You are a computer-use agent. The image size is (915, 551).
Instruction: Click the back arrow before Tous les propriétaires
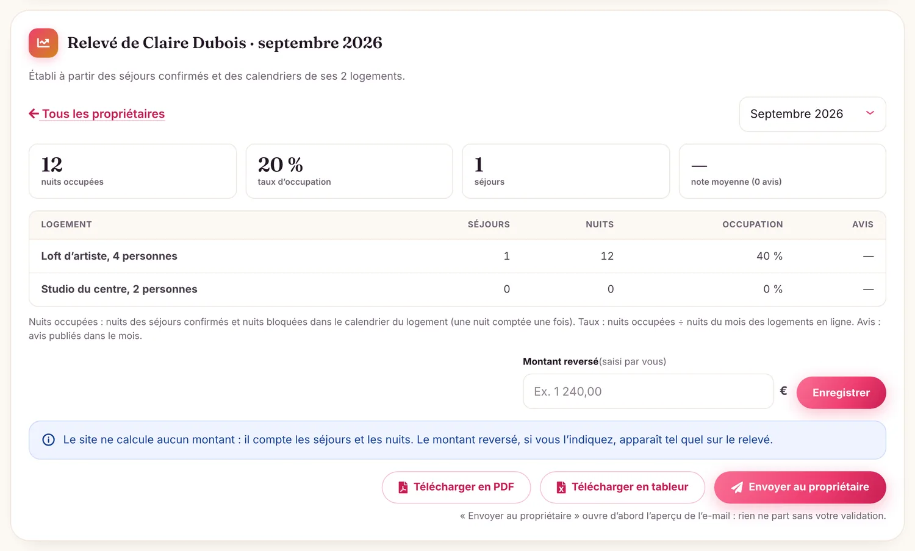(34, 113)
